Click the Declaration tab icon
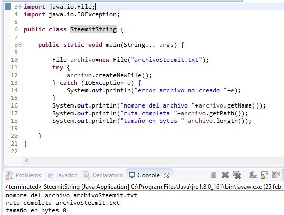Screen dimensions: 284x215 pos(86,175)
